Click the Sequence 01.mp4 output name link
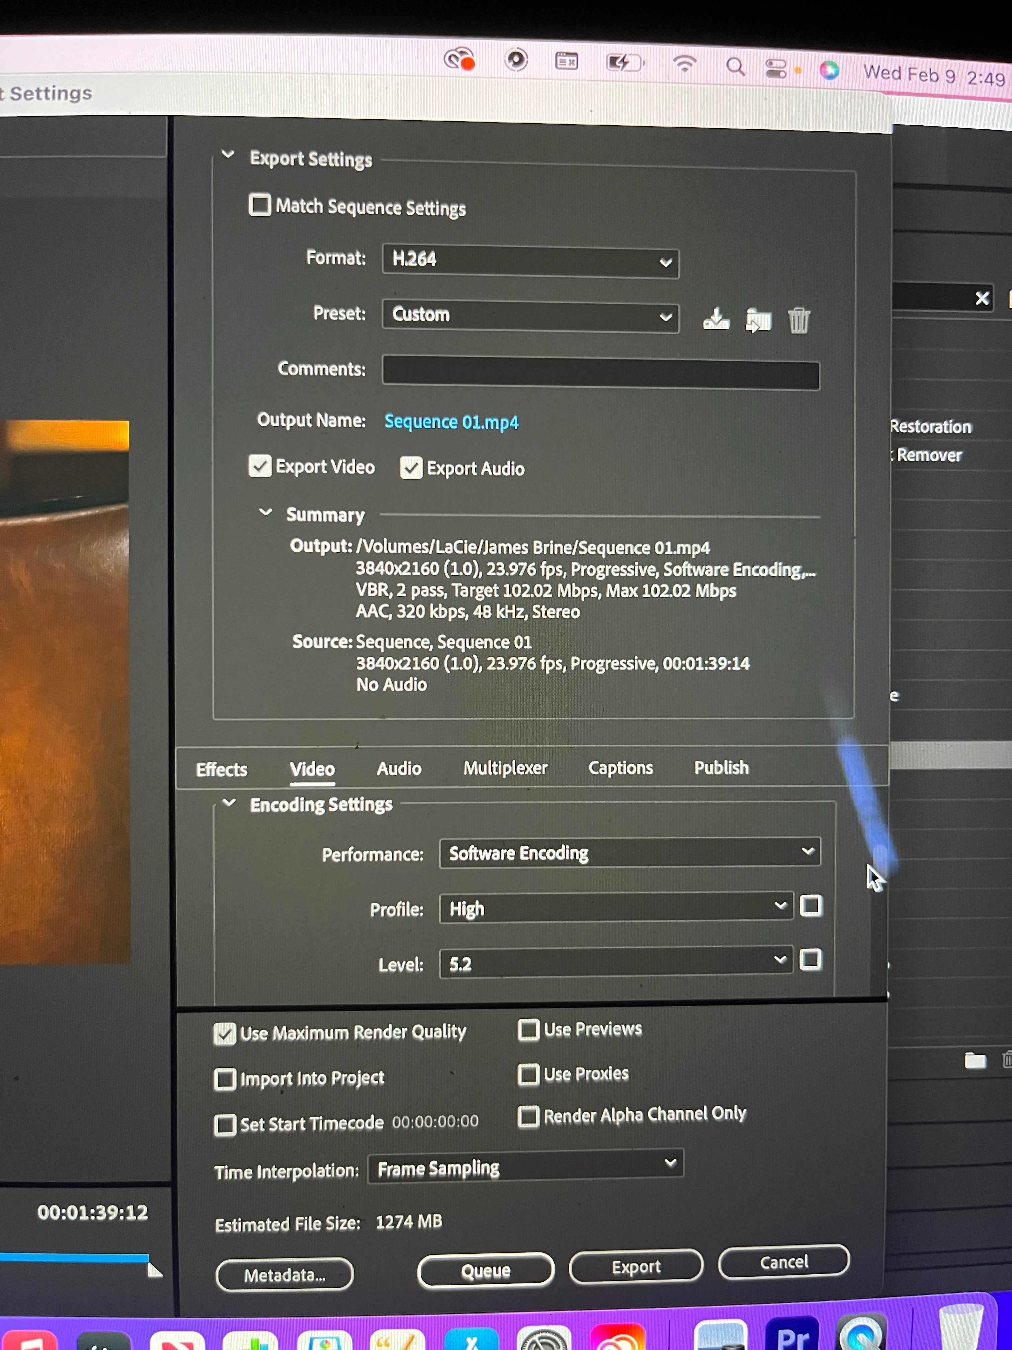The image size is (1012, 1350). [451, 422]
